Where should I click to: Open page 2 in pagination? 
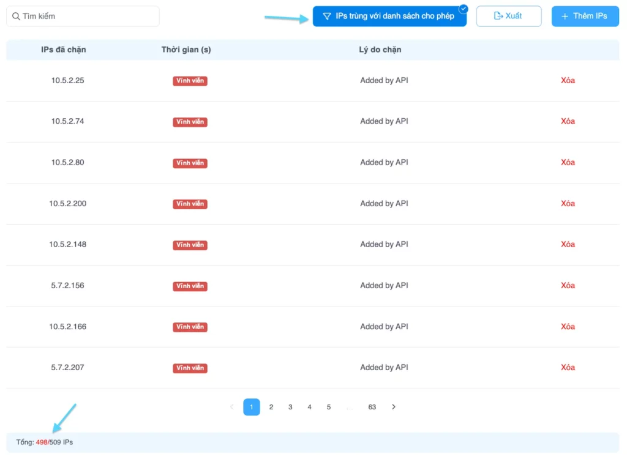click(271, 407)
